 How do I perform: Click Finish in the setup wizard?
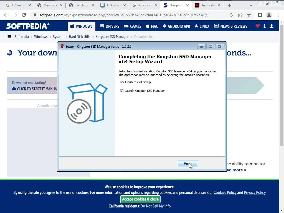pyautogui.click(x=188, y=163)
